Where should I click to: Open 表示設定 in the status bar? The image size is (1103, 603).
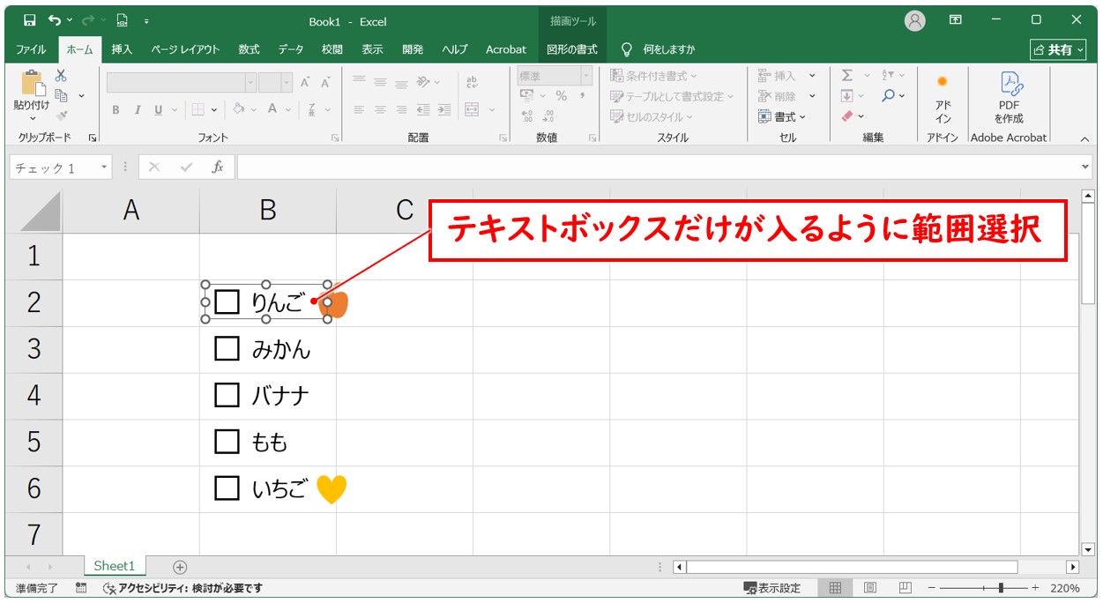772,588
